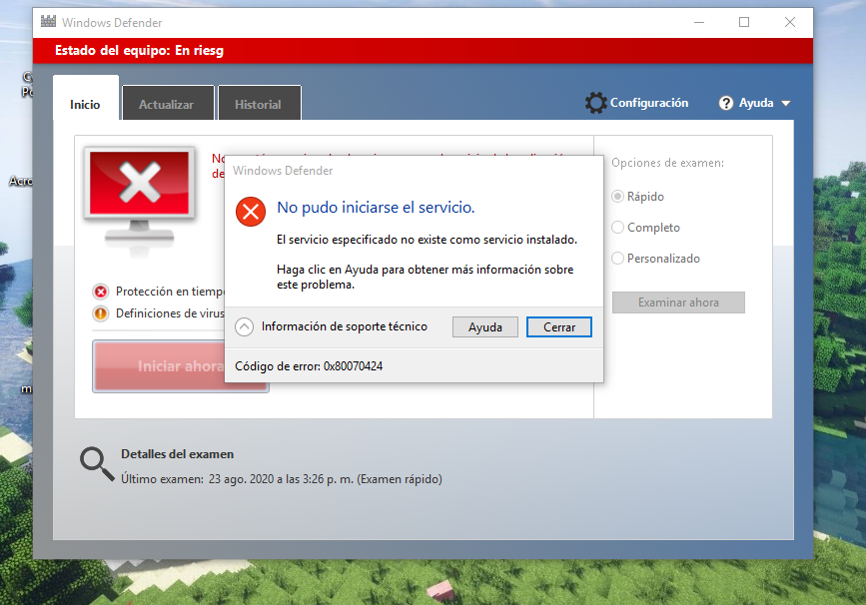Click error code text 0x80070424
The width and height of the screenshot is (866, 605).
click(353, 366)
